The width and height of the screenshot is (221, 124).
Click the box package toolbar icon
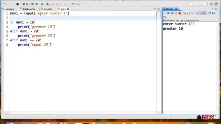tap(32, 4)
